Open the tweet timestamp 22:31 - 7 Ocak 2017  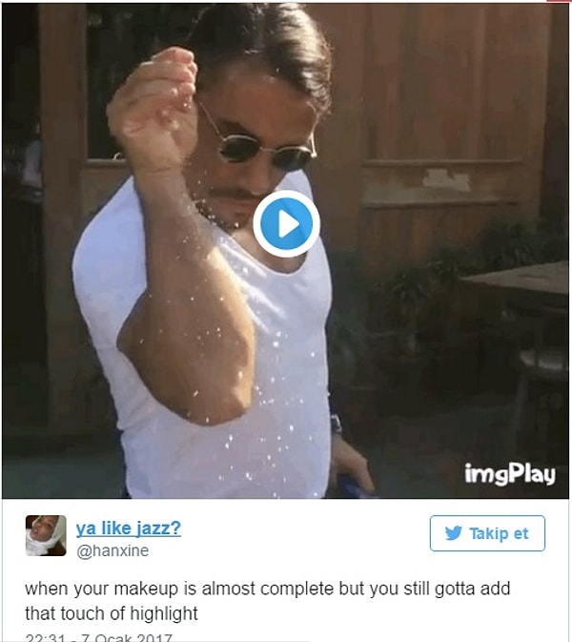coord(98,637)
